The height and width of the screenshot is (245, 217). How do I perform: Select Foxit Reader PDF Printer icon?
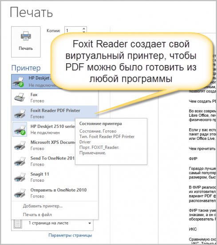click(x=20, y=114)
